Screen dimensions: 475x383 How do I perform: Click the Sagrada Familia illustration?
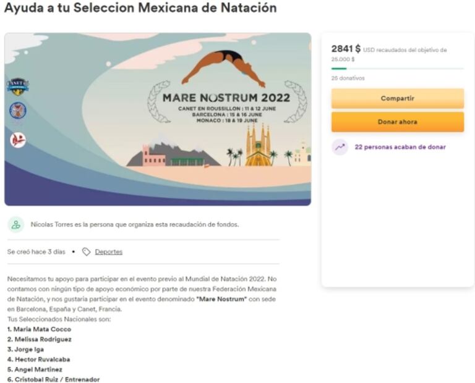point(257,146)
